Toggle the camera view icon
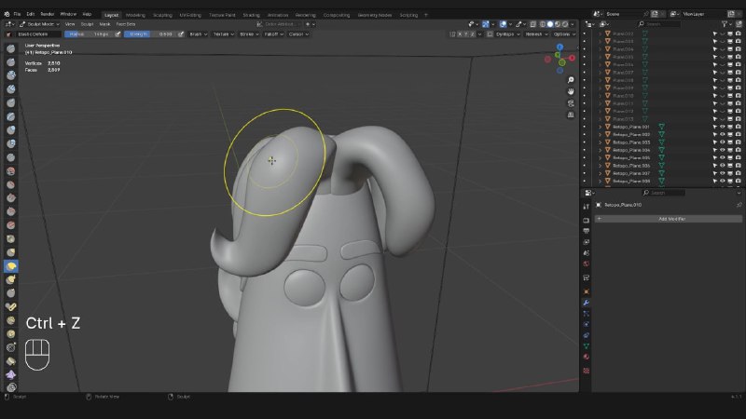The image size is (746, 419). click(x=571, y=103)
